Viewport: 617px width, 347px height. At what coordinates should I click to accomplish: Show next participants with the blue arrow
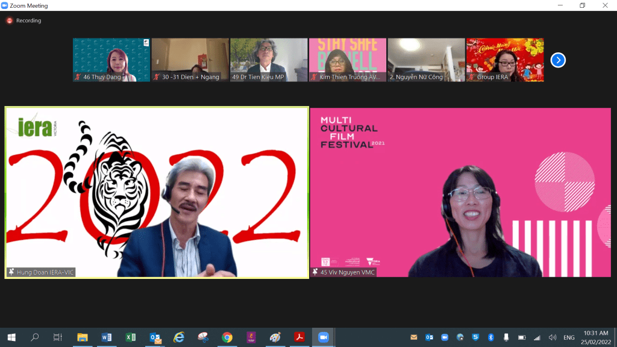(558, 60)
